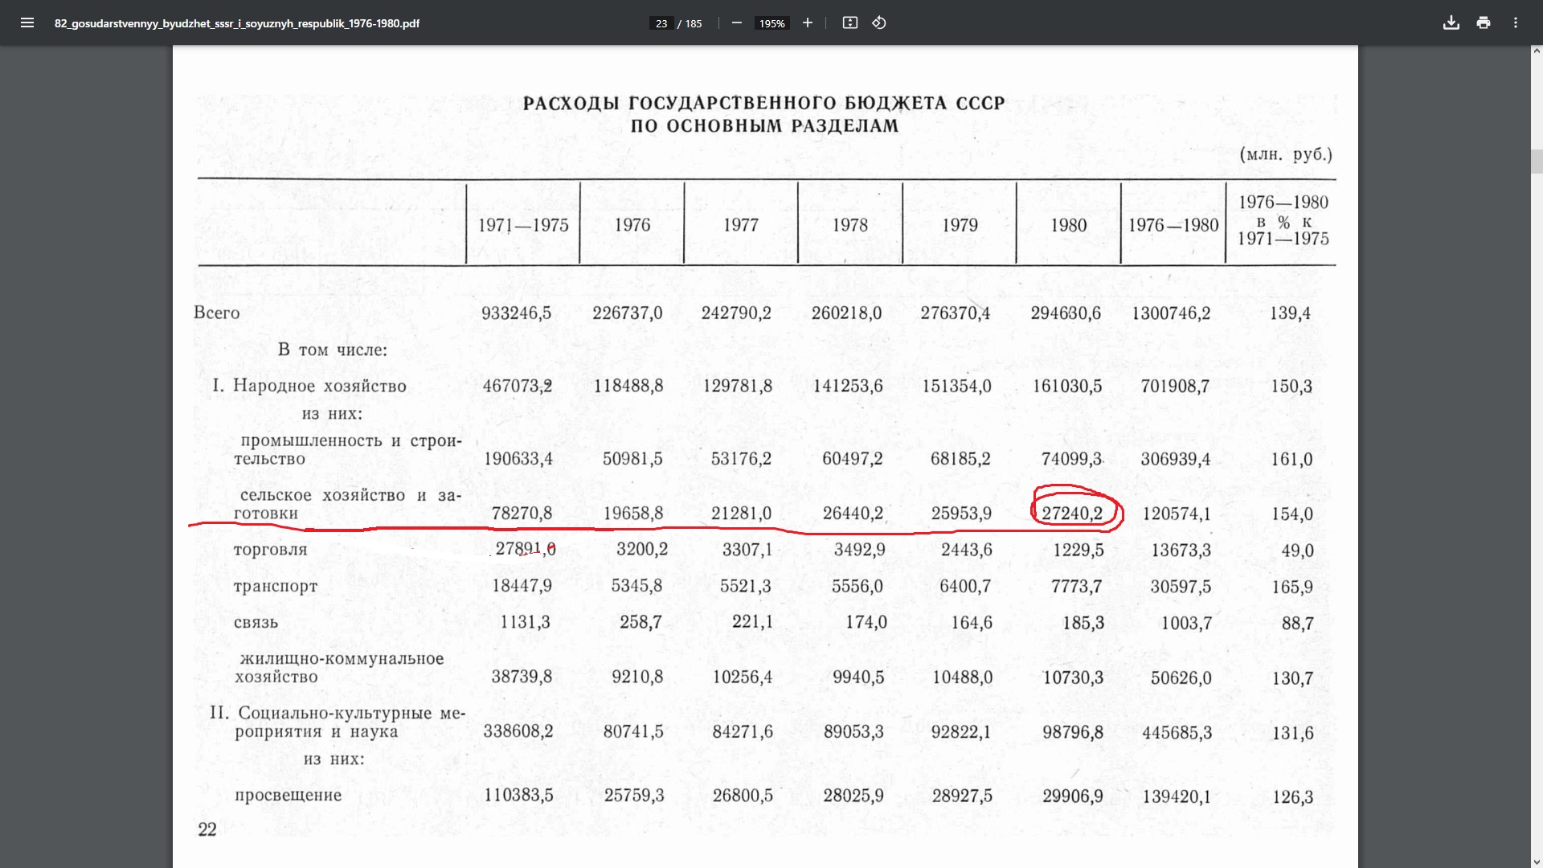Click the PDF file name in toolbar

pyautogui.click(x=237, y=23)
